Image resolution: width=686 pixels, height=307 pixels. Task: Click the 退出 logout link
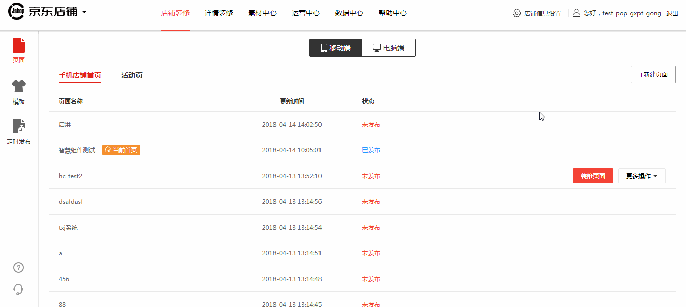pyautogui.click(x=672, y=14)
